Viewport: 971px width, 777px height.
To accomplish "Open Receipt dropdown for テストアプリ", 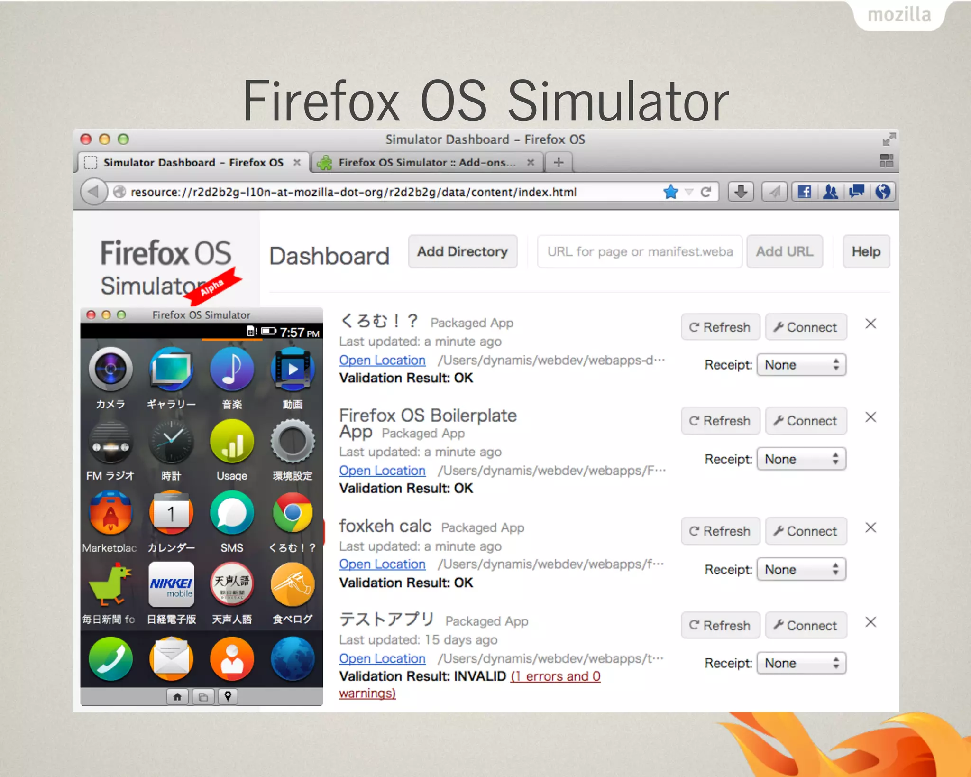I will tap(801, 663).
